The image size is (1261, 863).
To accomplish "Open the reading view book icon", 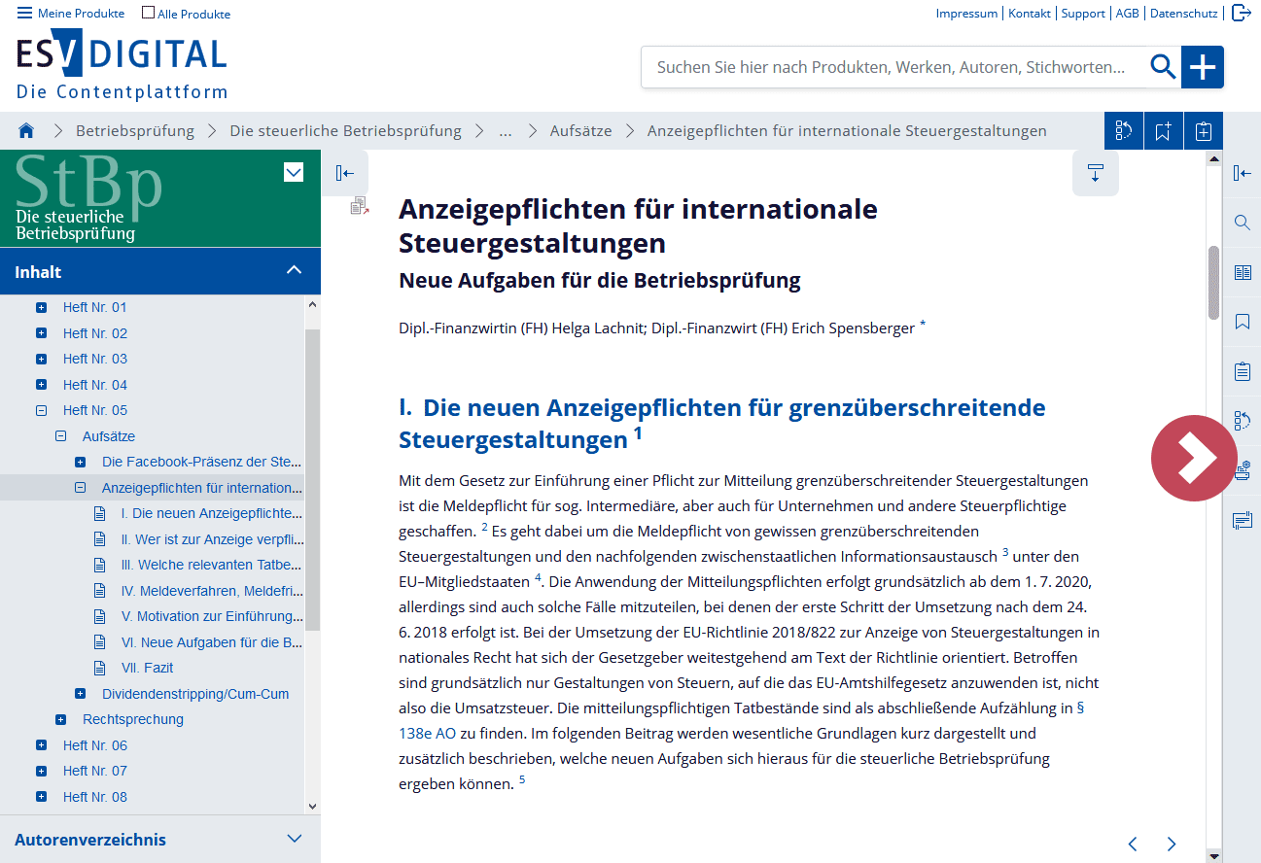I will click(x=1242, y=272).
